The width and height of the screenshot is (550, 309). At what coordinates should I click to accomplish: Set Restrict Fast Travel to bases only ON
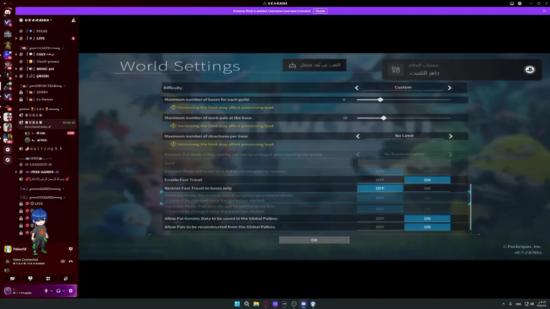(427, 188)
